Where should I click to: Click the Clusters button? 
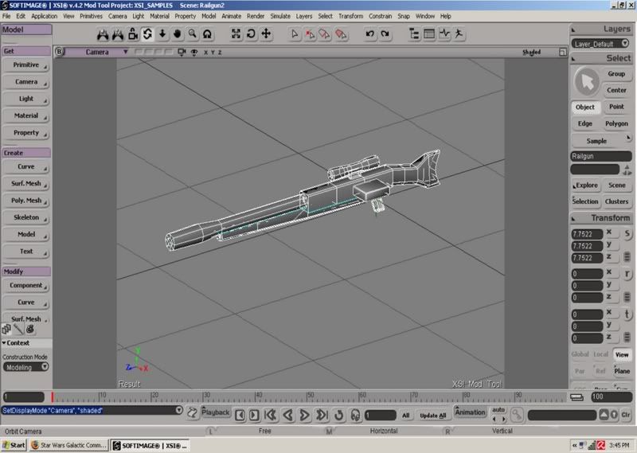pyautogui.click(x=616, y=201)
